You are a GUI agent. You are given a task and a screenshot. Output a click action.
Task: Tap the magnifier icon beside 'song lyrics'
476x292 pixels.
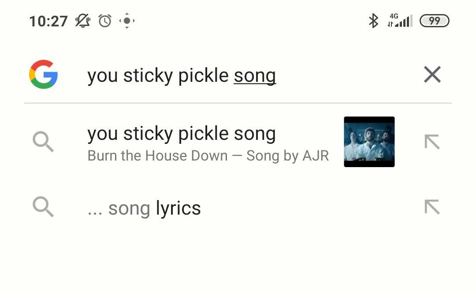coord(43,207)
